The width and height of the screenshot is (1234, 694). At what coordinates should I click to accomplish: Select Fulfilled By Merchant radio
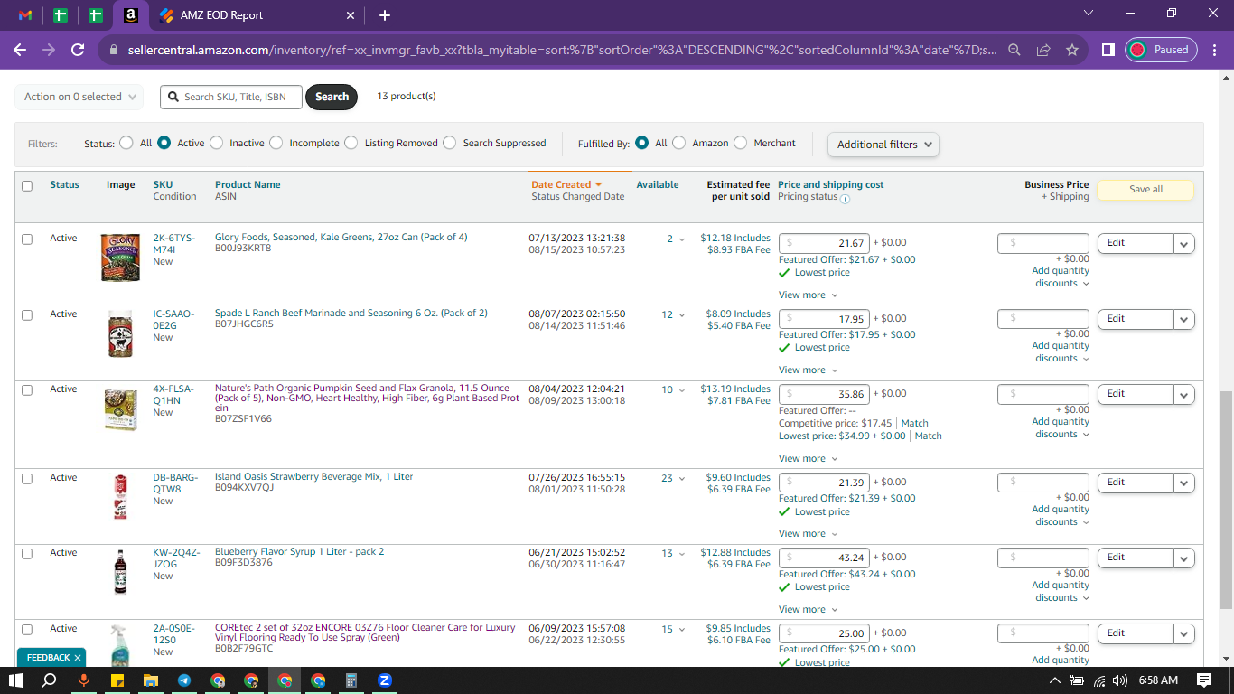click(741, 143)
